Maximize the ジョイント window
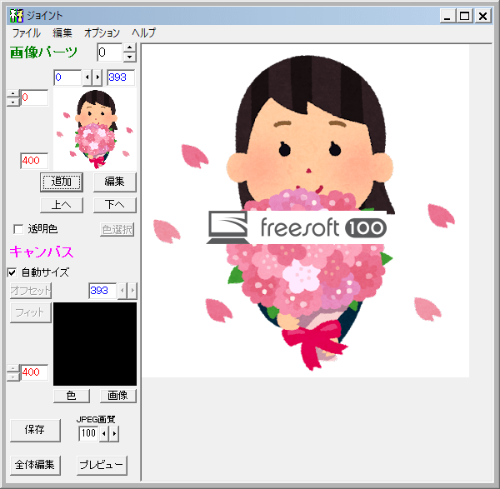 point(465,16)
